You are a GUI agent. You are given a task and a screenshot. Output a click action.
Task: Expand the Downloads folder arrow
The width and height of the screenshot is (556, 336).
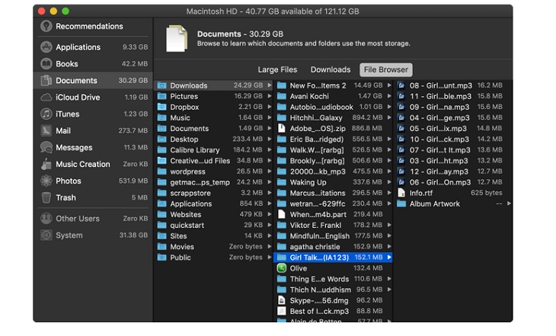(270, 85)
